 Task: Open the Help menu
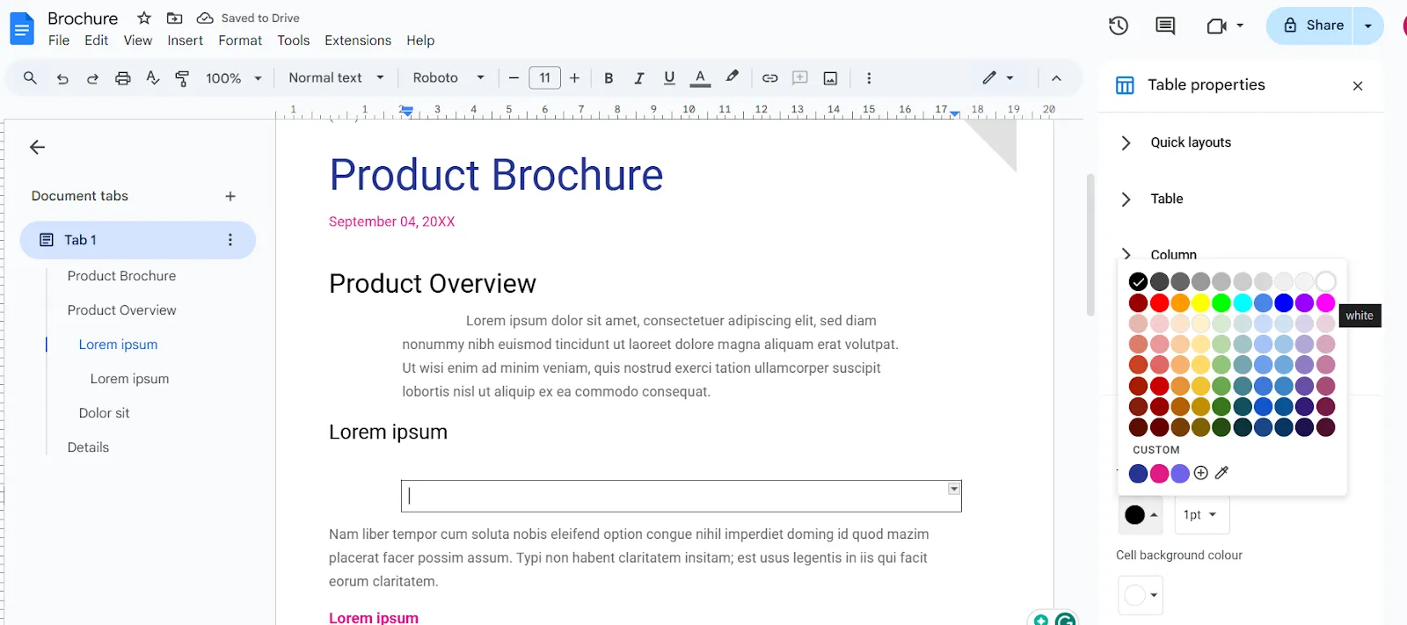pyautogui.click(x=420, y=40)
